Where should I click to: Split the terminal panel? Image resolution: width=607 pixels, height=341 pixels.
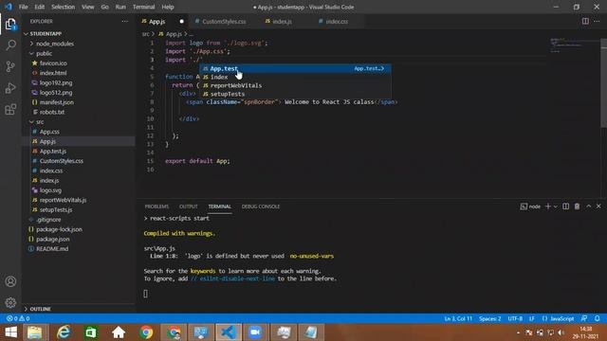coord(565,206)
